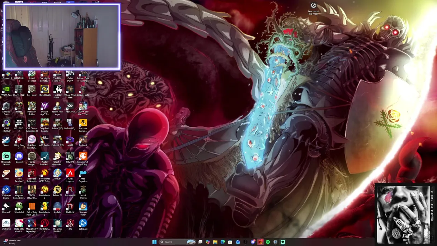Open the RetroArch desktop shortcut
Image resolution: width=437 pixels, height=246 pixels.
coord(70,108)
